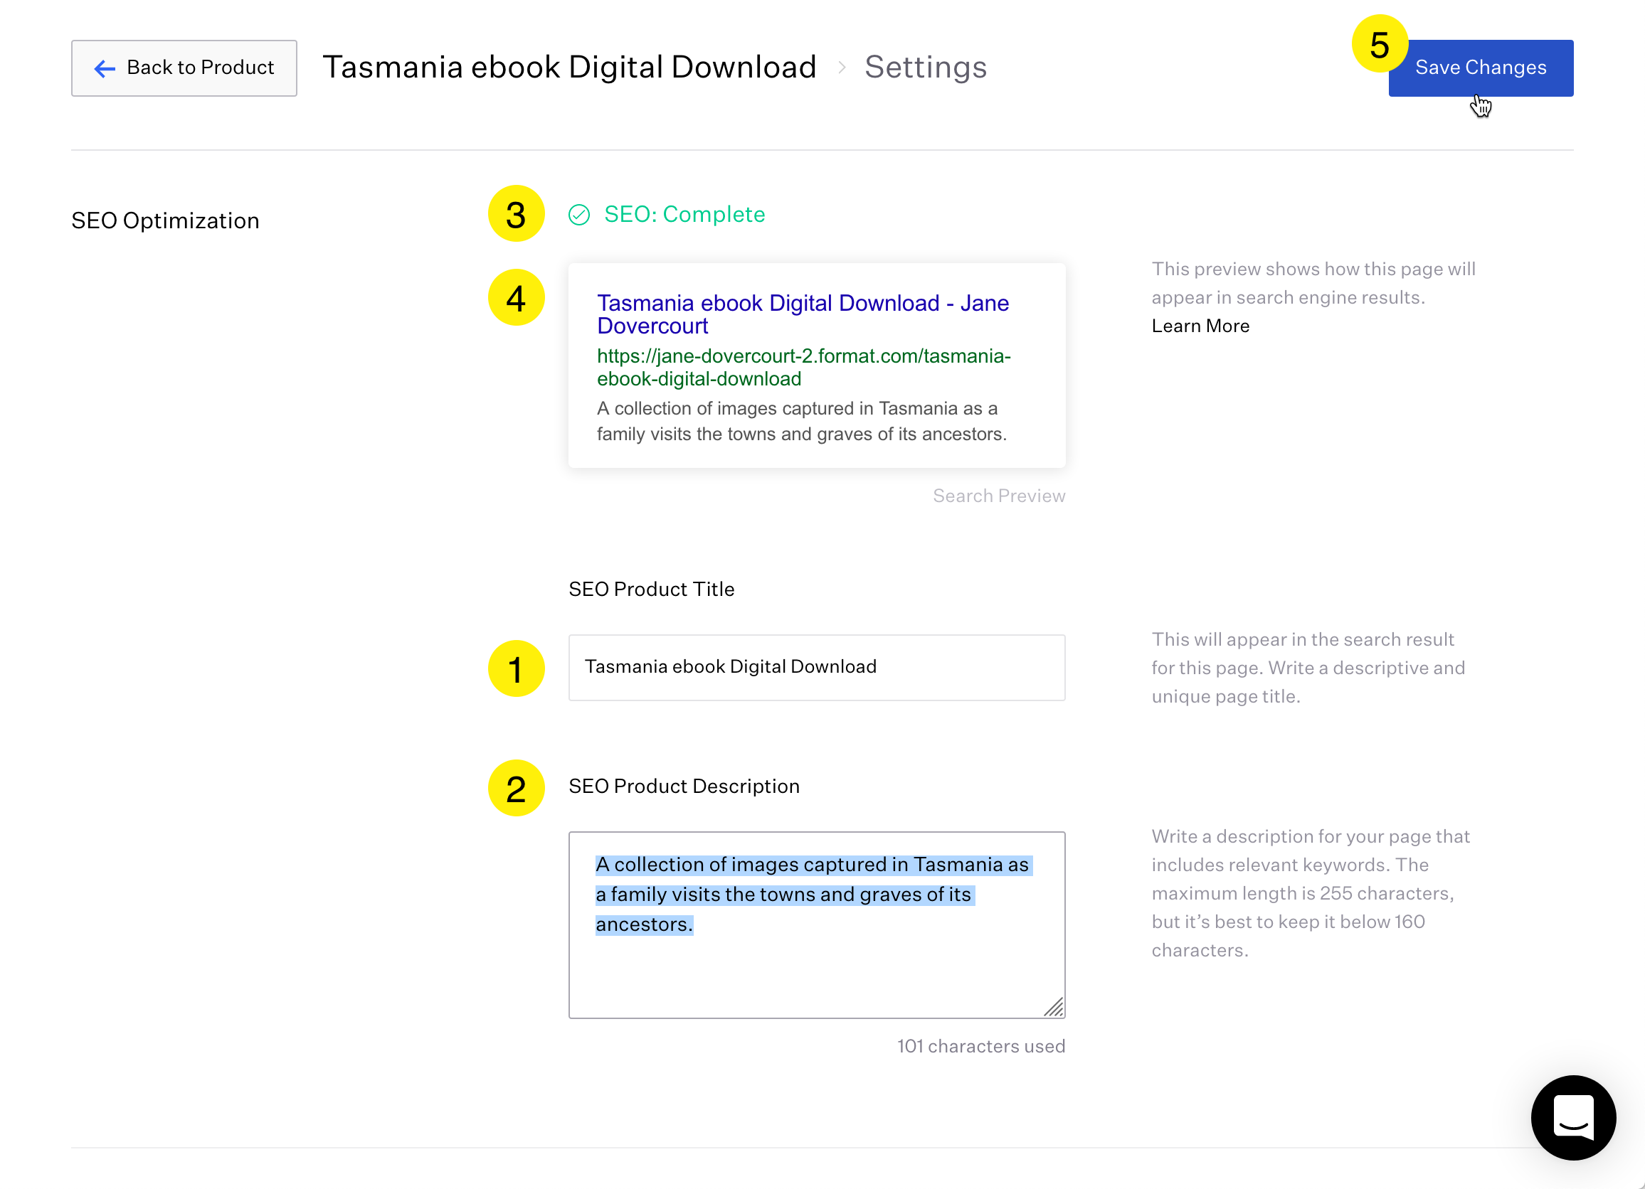
Task: Click the green SEO Complete checkmark icon
Action: (578, 215)
